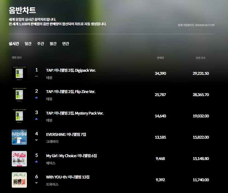Open TAP Flip Zine Ver. album cover thumbnail
This screenshot has height=193, width=228.
point(19,94)
